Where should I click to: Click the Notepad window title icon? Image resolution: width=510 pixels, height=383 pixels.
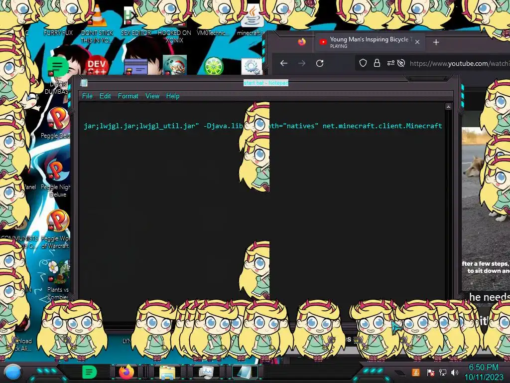84,83
